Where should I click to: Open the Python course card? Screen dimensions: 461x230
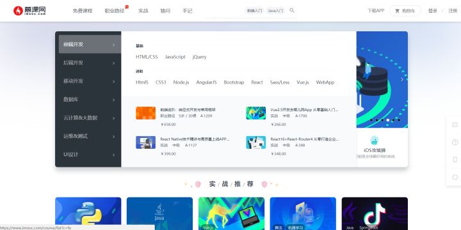[88, 213]
